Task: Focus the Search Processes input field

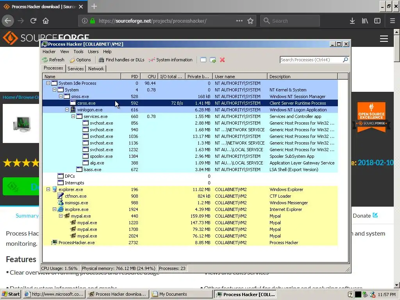Action: click(x=311, y=60)
